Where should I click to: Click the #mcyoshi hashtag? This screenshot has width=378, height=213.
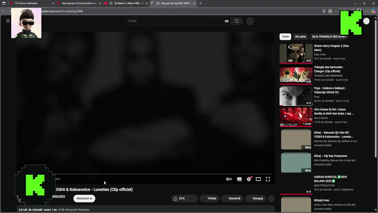click(x=71, y=210)
